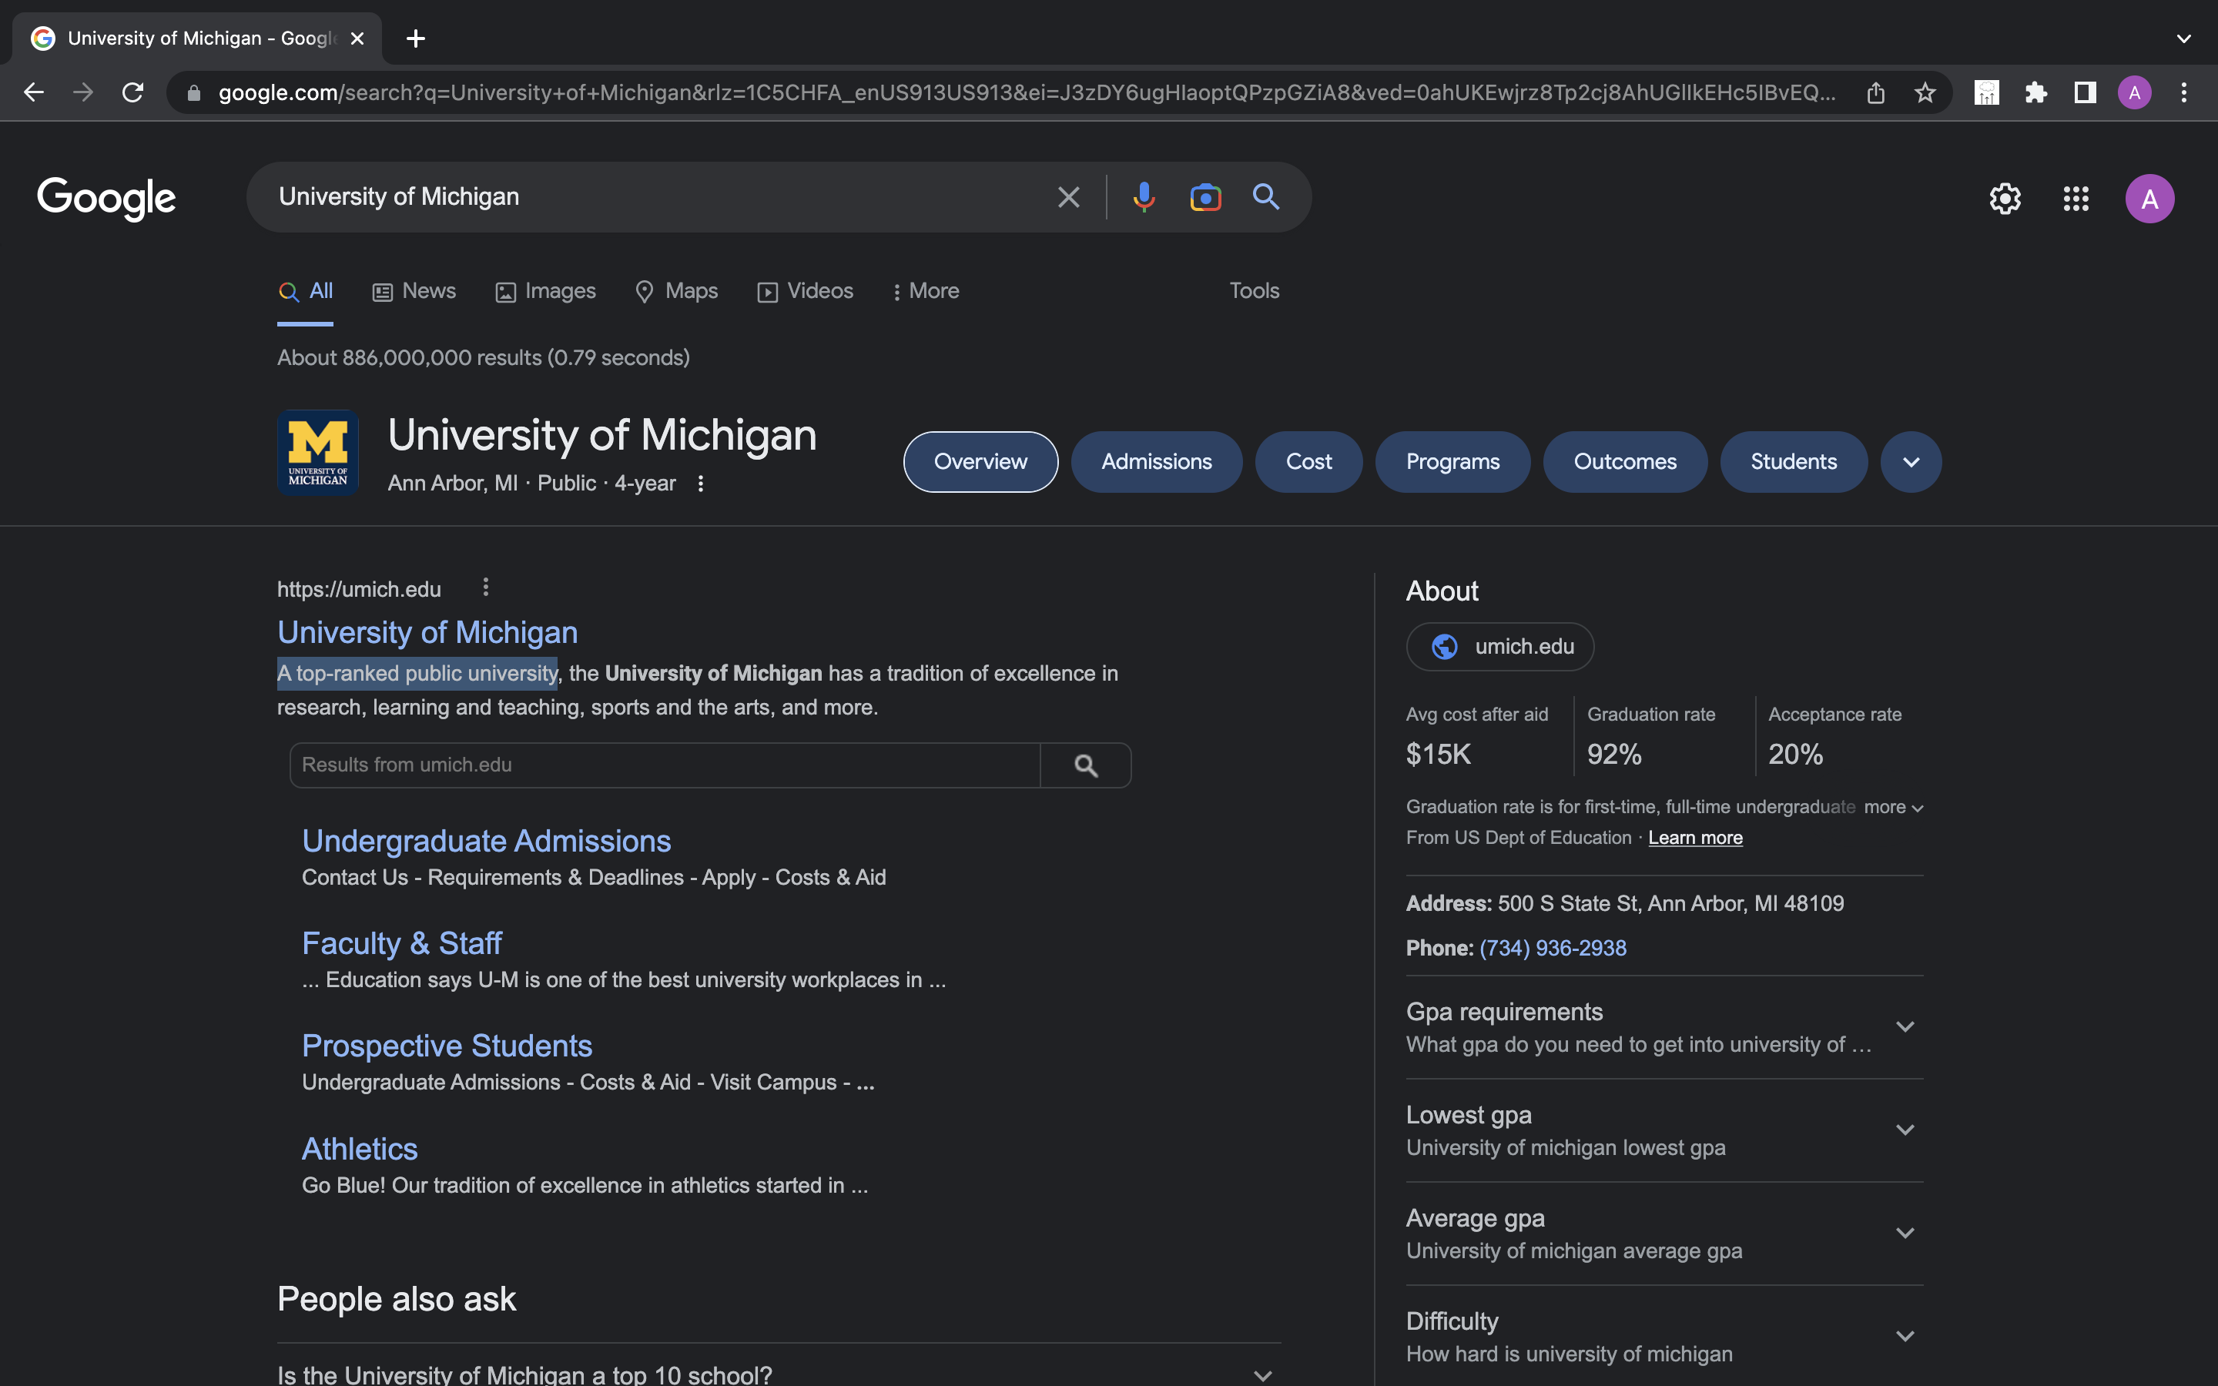Expand the Gpa requirements section
The image size is (2218, 1386).
click(1905, 1026)
